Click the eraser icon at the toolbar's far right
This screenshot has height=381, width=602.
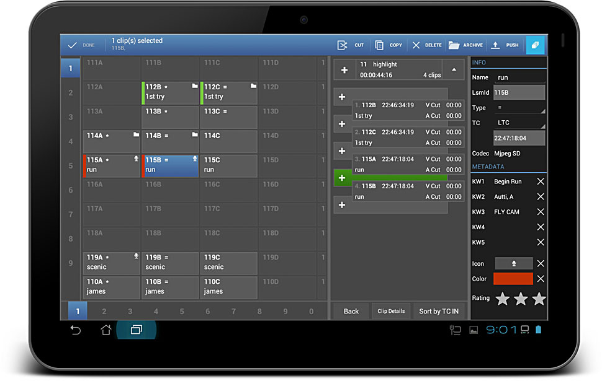click(x=536, y=45)
